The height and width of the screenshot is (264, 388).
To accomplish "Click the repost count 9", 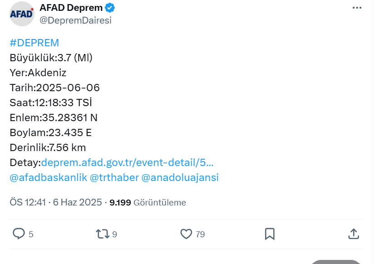I will (114, 235).
